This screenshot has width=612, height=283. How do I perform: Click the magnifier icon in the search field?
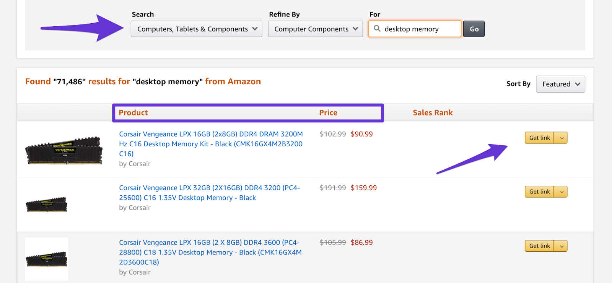tap(377, 29)
